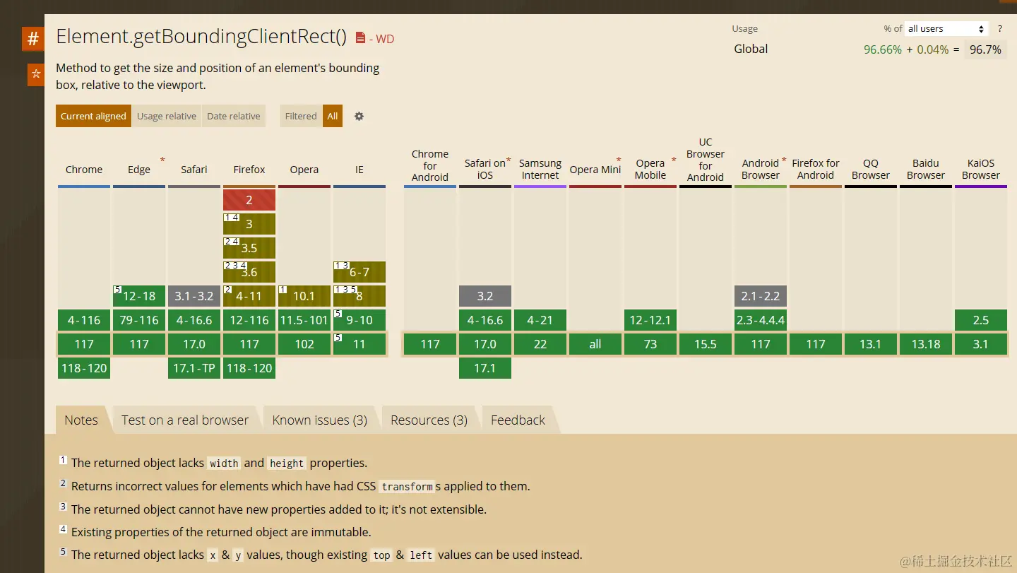1017x573 pixels.
Task: Select the IE 6-7 cell
Action: coord(359,272)
